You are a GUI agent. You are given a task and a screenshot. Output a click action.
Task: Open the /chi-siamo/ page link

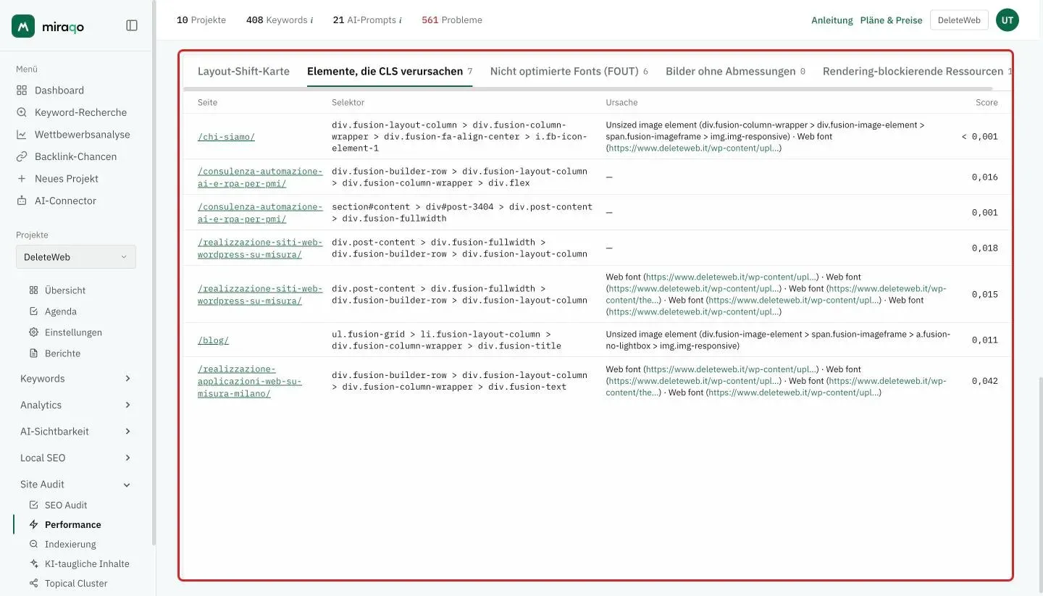click(x=226, y=137)
